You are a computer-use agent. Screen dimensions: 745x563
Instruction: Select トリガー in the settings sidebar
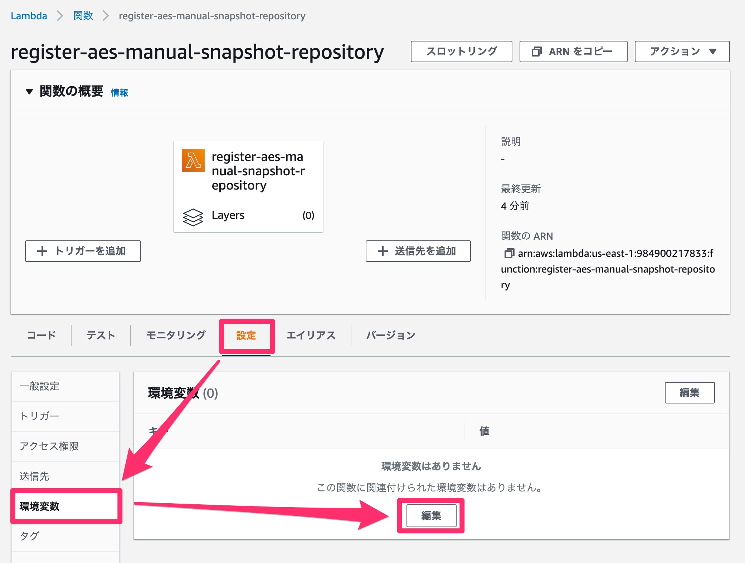pos(66,416)
